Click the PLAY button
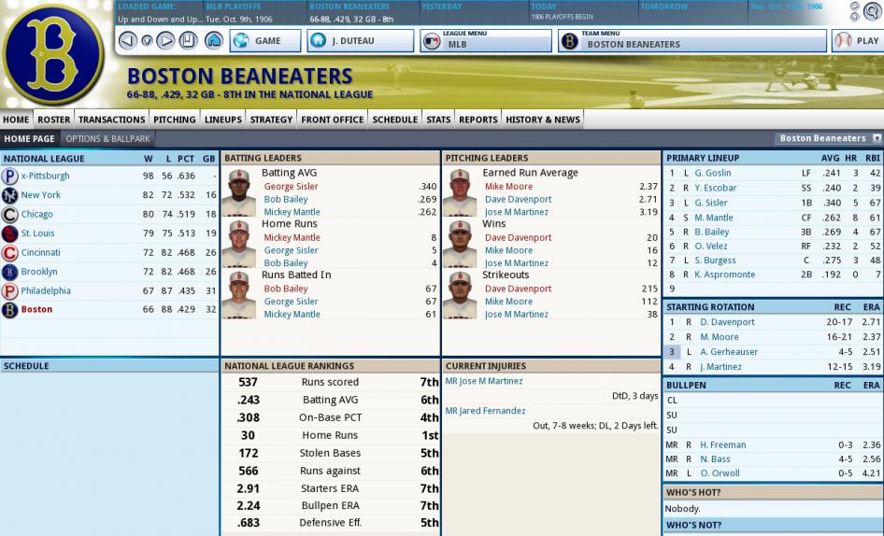Image resolution: width=884 pixels, height=536 pixels. coord(858,40)
